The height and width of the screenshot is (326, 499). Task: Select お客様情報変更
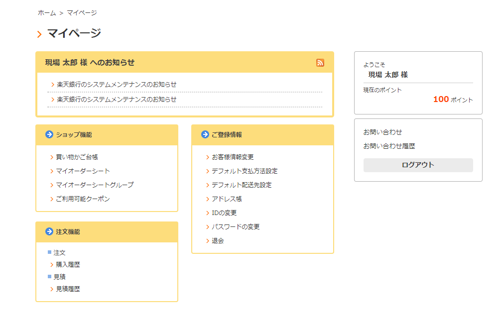(233, 157)
